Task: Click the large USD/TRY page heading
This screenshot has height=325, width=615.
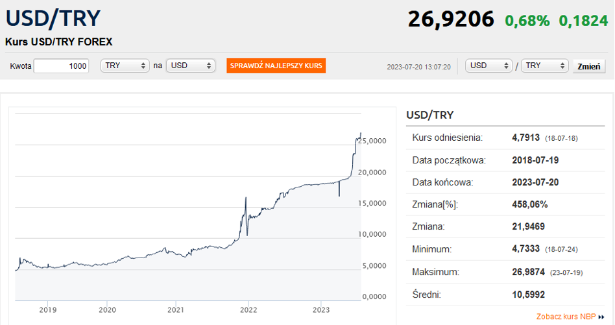Action: (53, 18)
